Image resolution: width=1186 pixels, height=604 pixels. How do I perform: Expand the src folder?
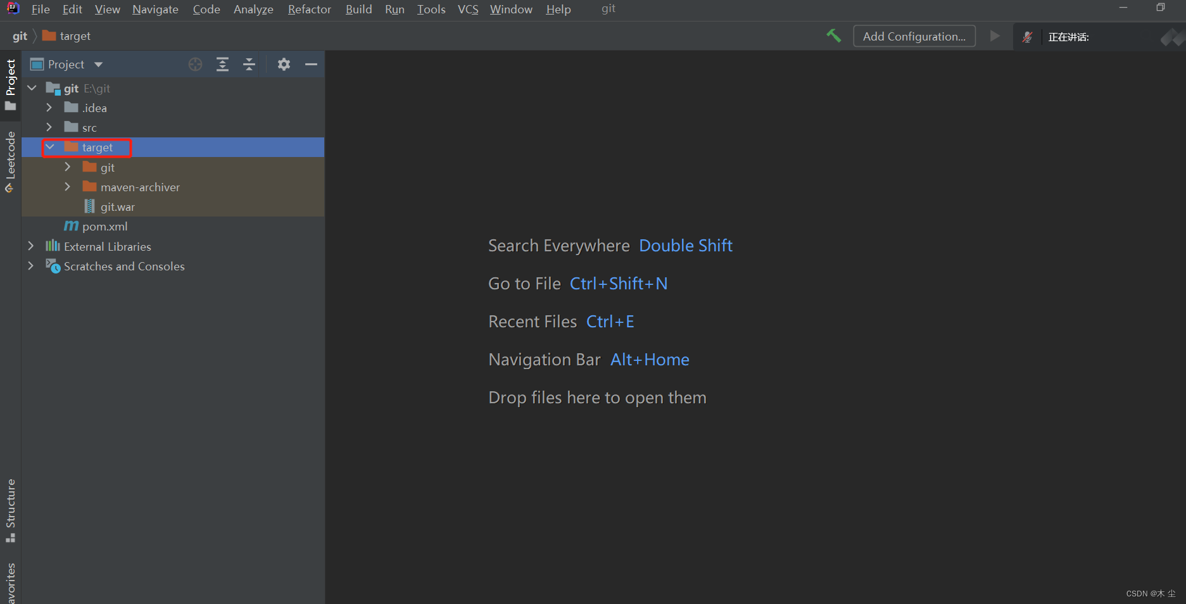[49, 127]
